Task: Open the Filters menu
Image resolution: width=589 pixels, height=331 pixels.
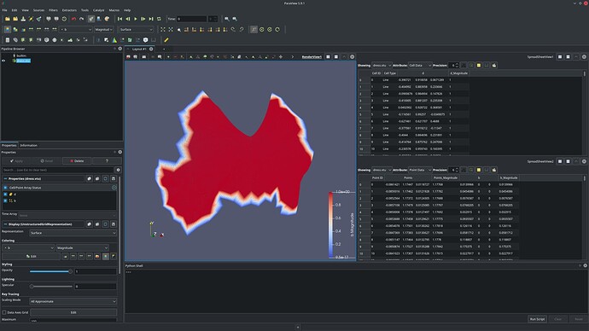Action: 53,10
